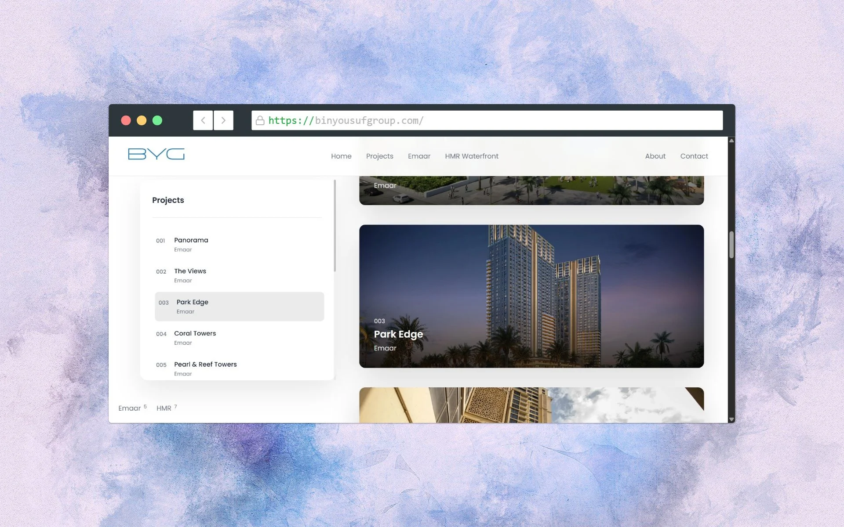Click the BYG logo
The width and height of the screenshot is (844, 527).
[156, 154]
